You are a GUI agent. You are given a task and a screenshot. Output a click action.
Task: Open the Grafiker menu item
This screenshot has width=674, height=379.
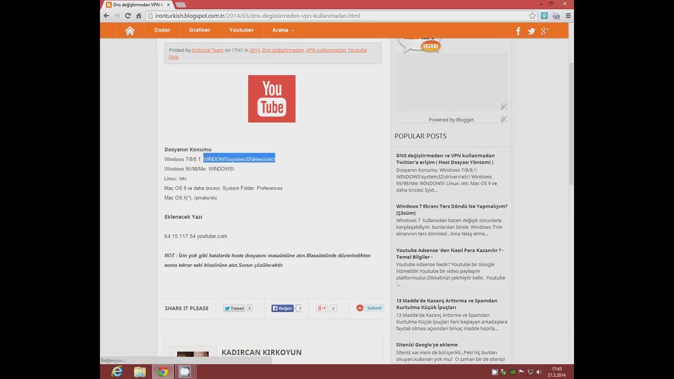(x=200, y=30)
